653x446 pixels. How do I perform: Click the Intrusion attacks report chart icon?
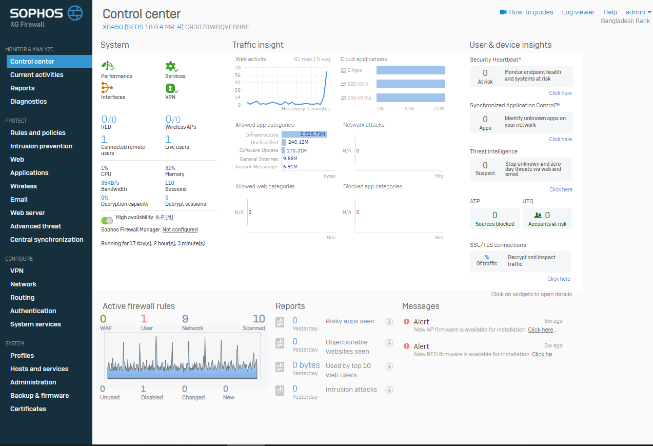pos(280,391)
